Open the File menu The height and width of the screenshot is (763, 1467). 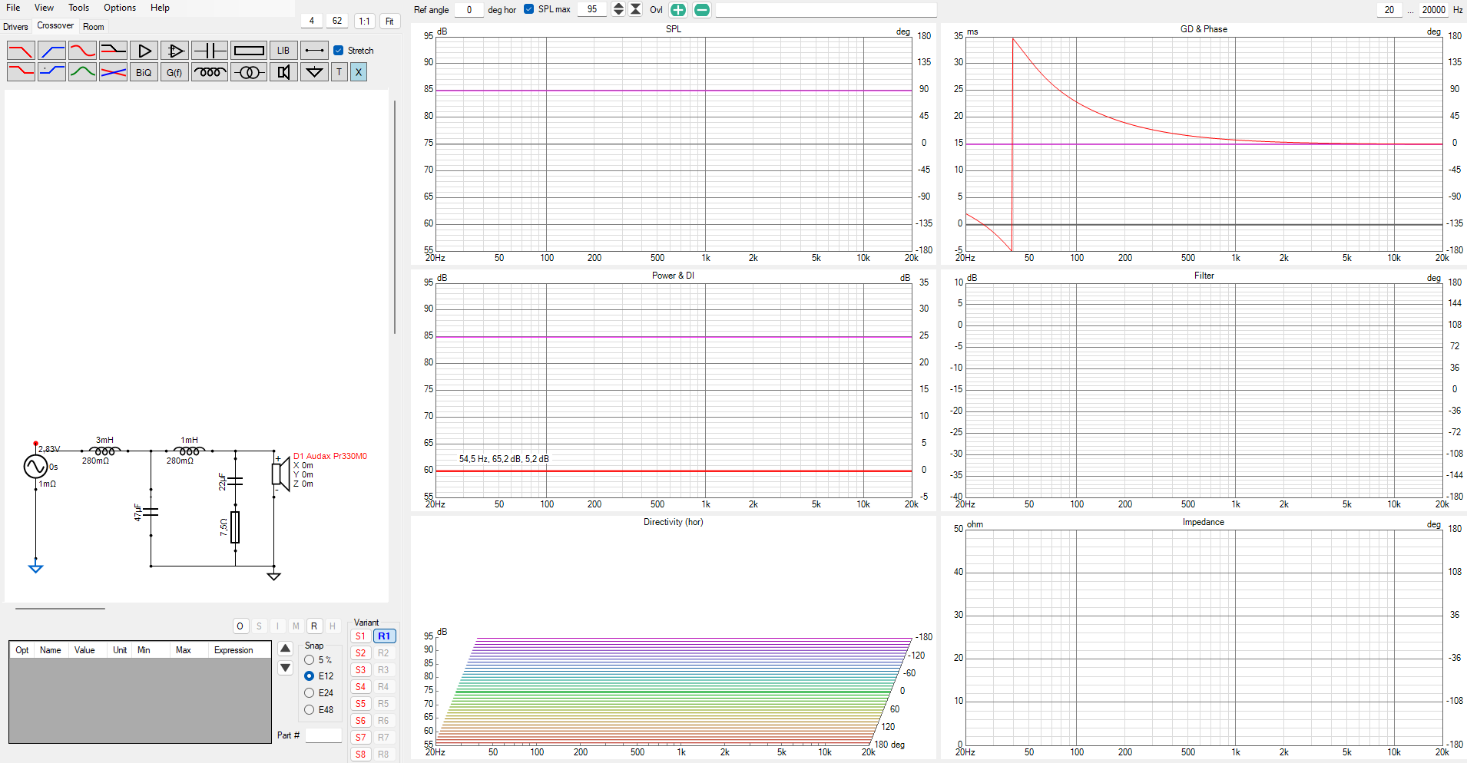click(x=13, y=8)
